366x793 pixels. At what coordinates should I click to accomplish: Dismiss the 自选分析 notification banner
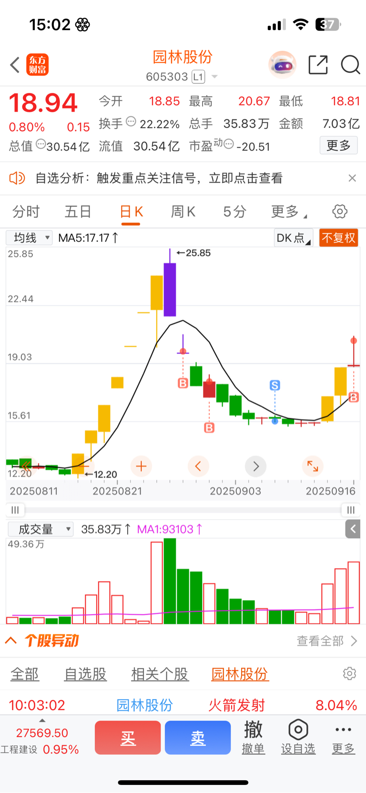click(352, 178)
